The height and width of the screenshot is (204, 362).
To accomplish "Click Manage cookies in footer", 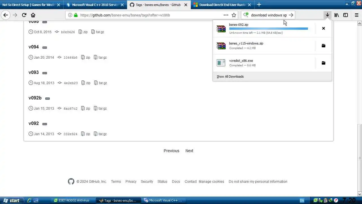I will click(x=211, y=181).
